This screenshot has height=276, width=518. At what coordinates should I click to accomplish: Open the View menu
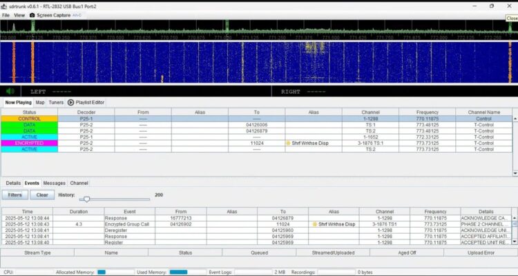pyautogui.click(x=19, y=14)
